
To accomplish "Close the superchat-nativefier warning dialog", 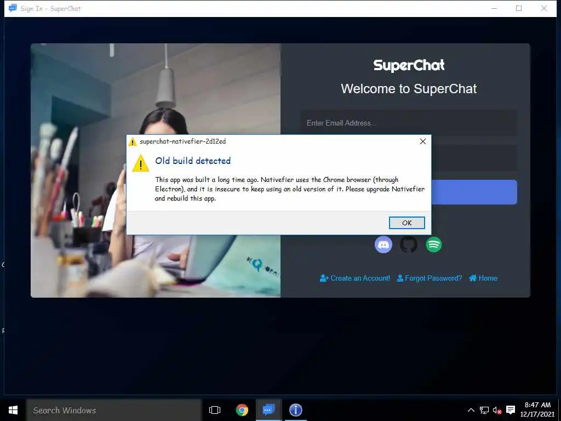I will pos(422,141).
